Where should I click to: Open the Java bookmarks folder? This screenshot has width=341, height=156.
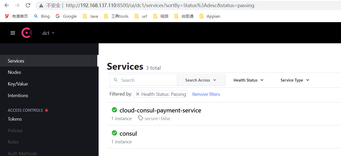pyautogui.click(x=90, y=16)
